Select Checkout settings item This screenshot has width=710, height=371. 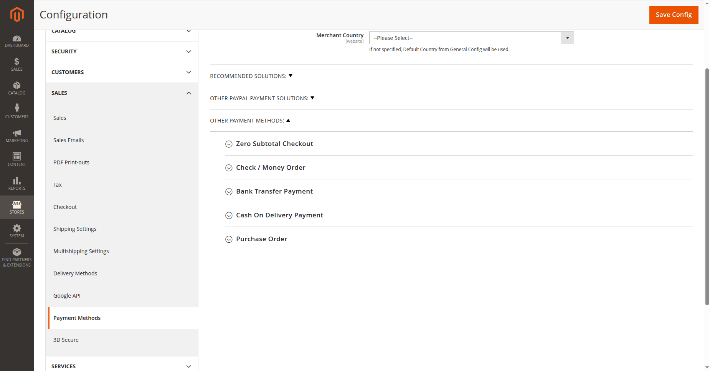tap(65, 207)
